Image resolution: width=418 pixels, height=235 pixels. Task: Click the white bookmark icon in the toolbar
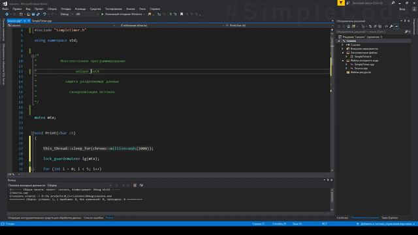182,14
